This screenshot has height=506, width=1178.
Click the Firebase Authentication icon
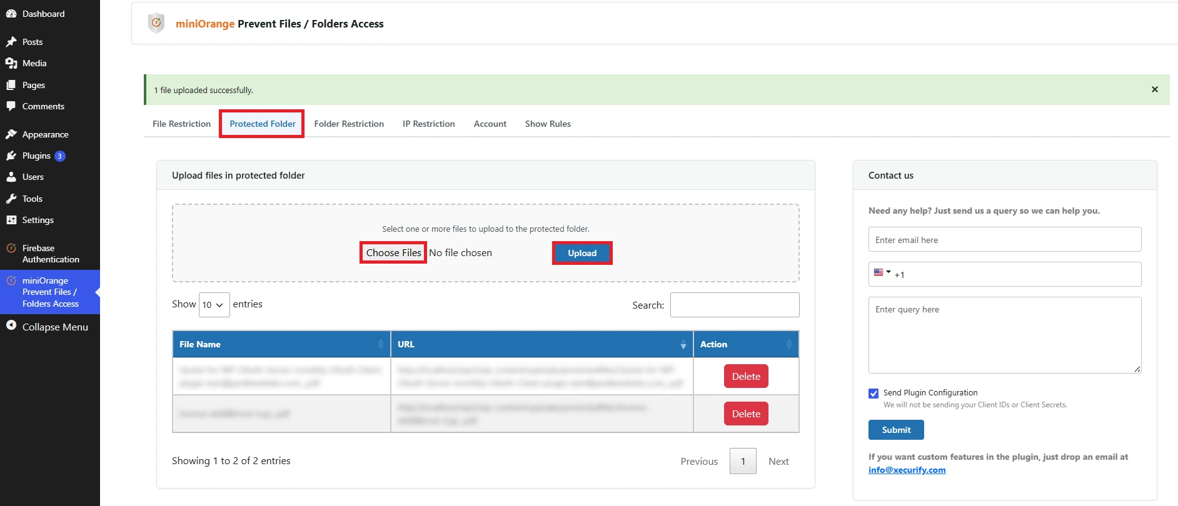[11, 248]
